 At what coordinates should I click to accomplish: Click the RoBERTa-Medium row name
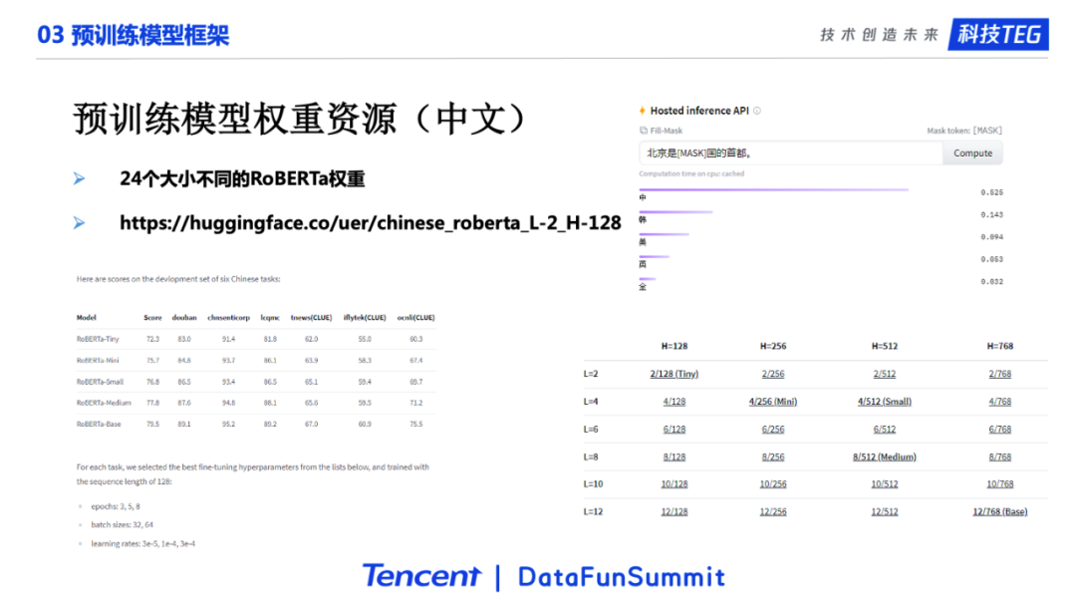(x=104, y=403)
